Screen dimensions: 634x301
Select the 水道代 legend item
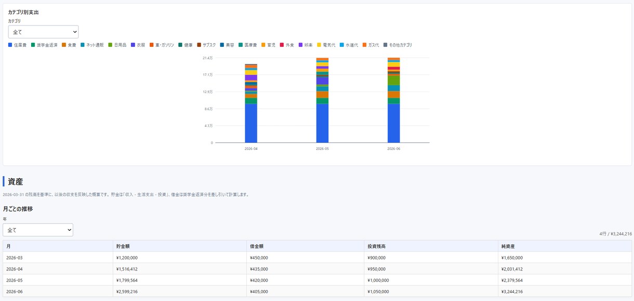coord(349,45)
